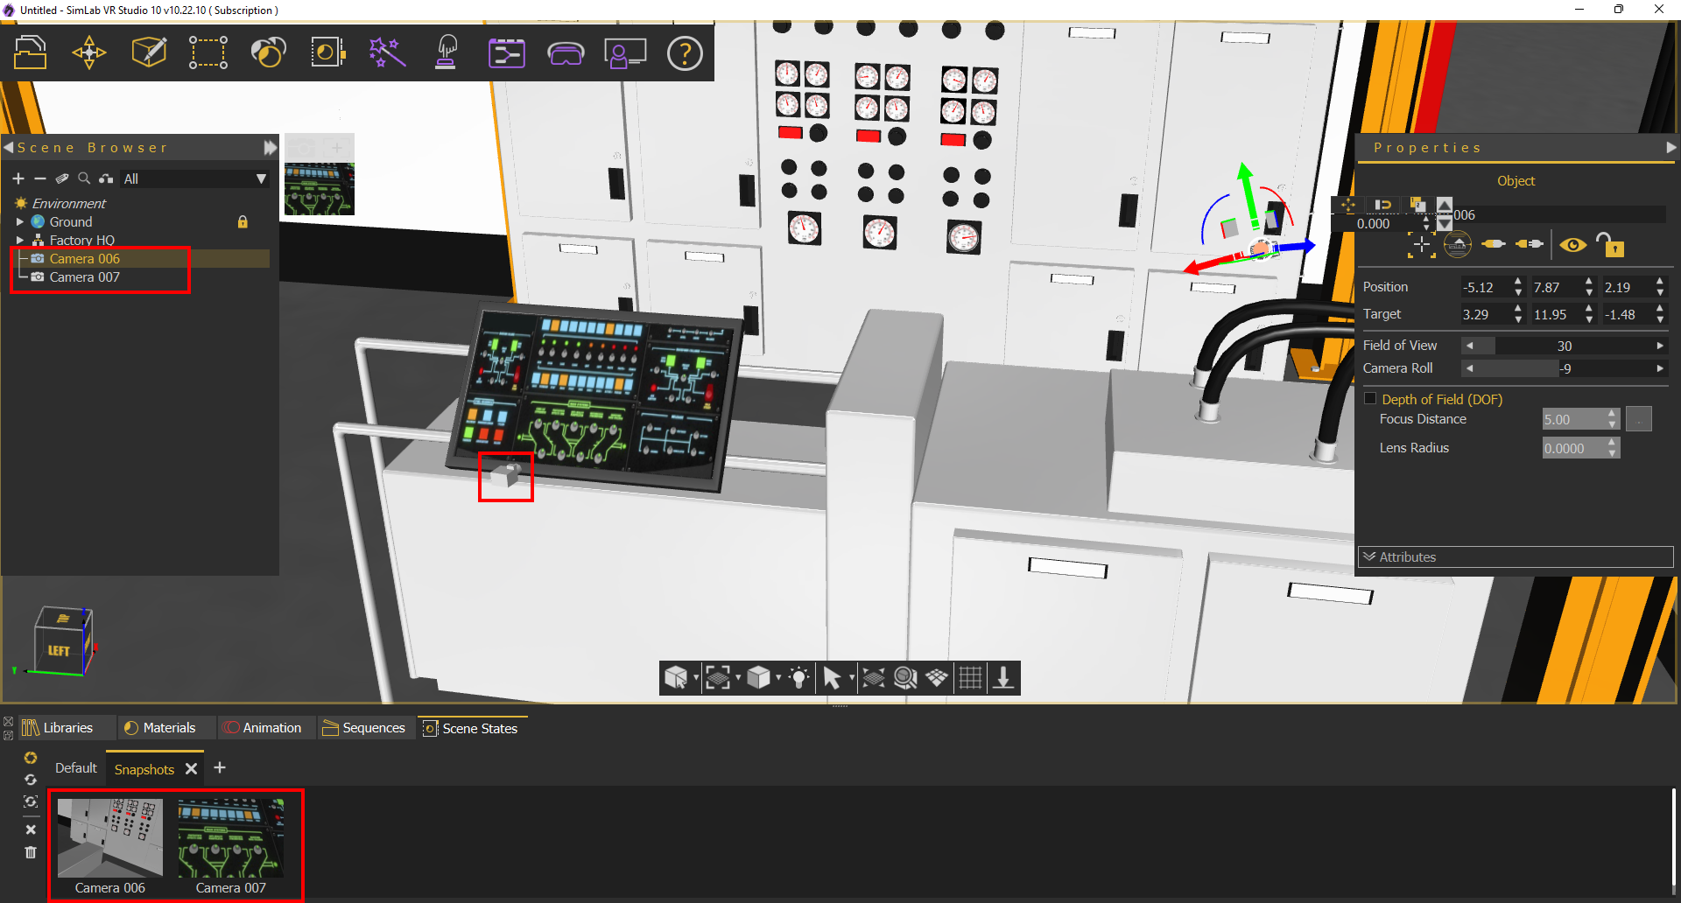Increase Field of View with right arrow

pos(1660,346)
